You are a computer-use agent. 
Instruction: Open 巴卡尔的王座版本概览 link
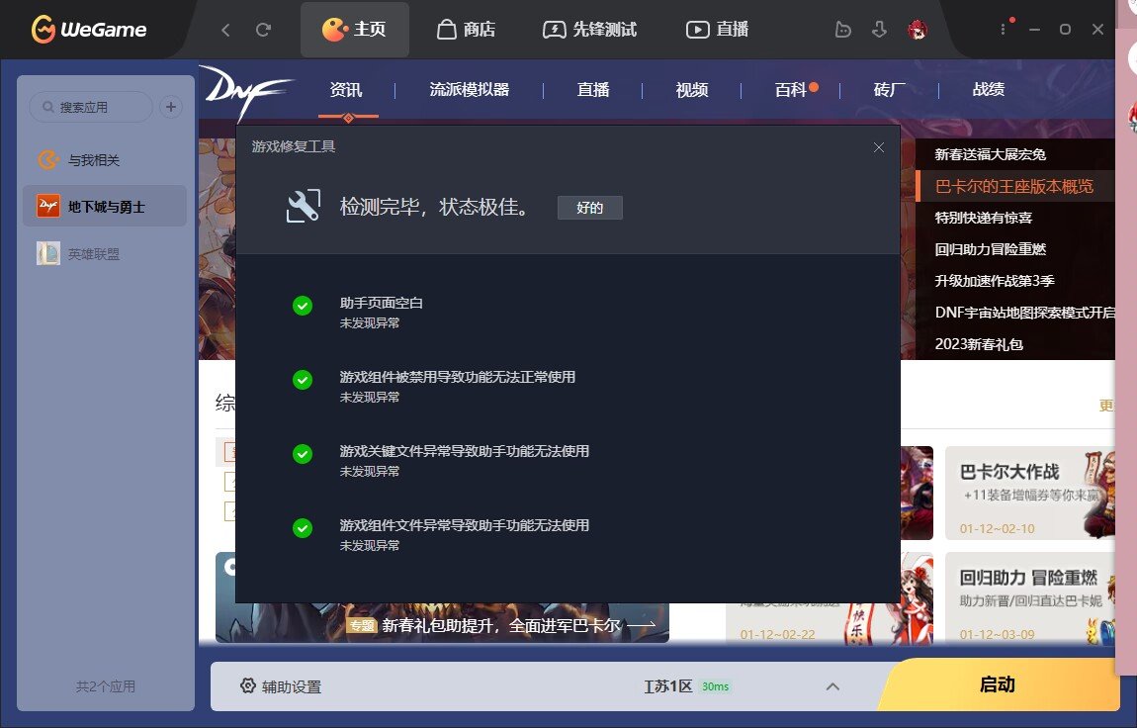(x=1013, y=186)
